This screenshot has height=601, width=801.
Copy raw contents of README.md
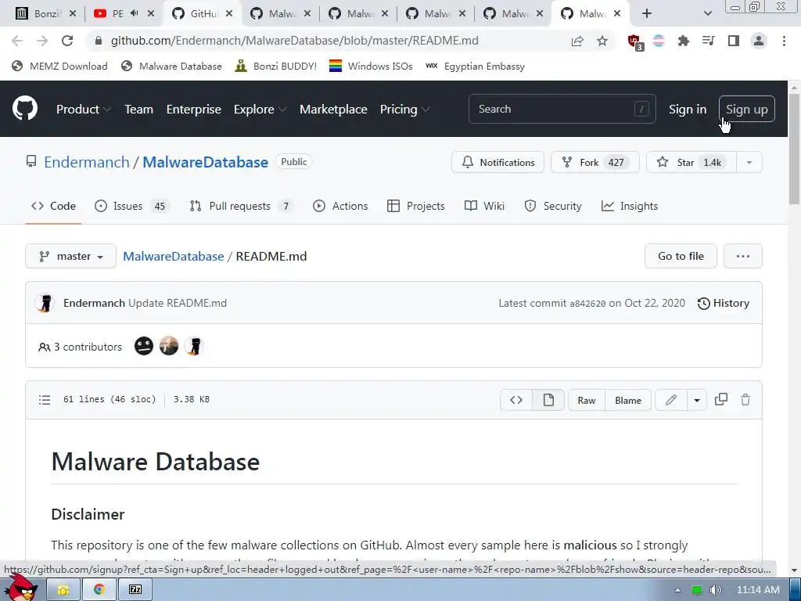coord(720,400)
